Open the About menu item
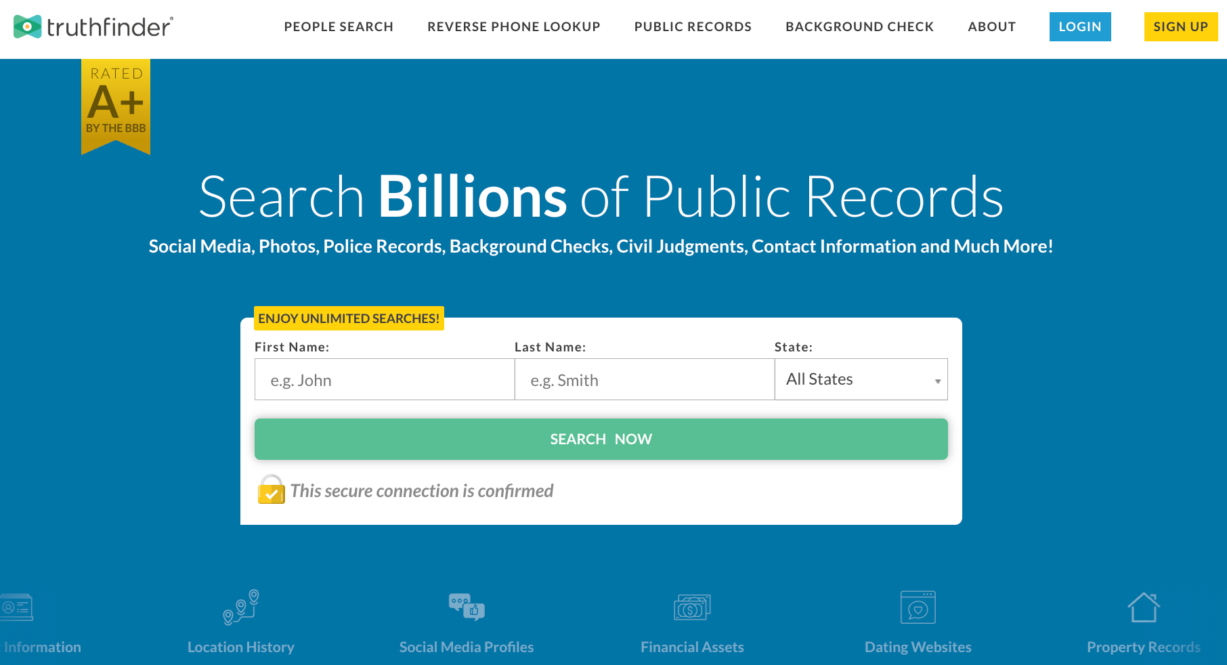This screenshot has height=665, width=1227. tap(992, 26)
